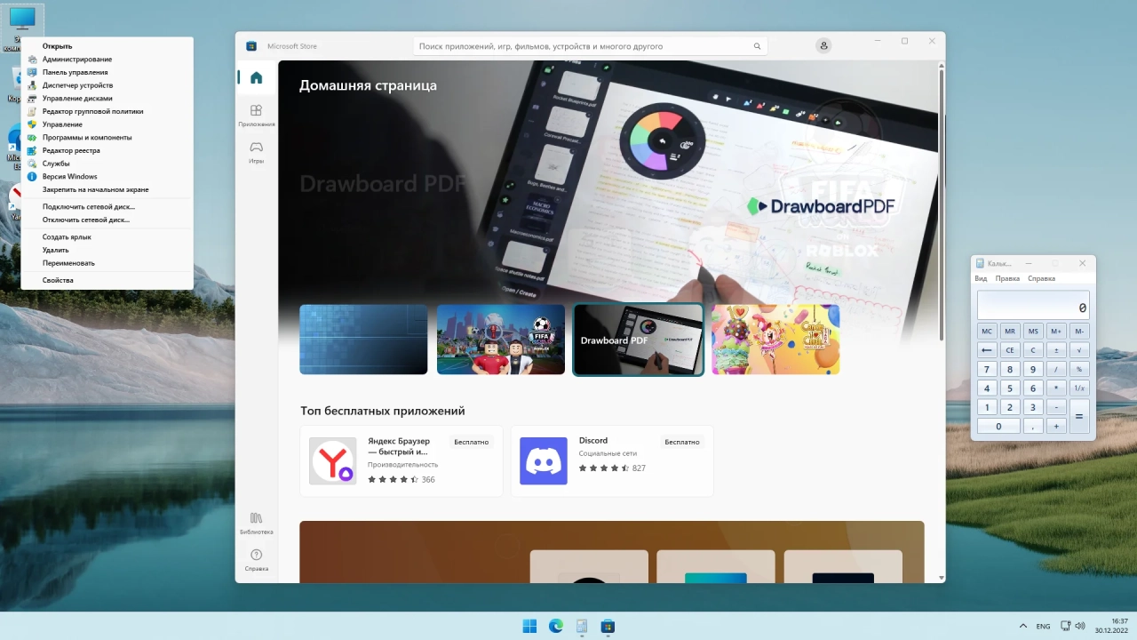
Task: Open Microsoft Edge from the taskbar
Action: coord(556,626)
